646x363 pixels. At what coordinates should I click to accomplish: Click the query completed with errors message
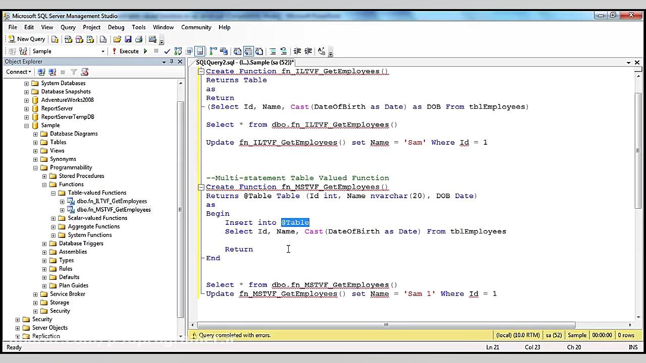235,335
